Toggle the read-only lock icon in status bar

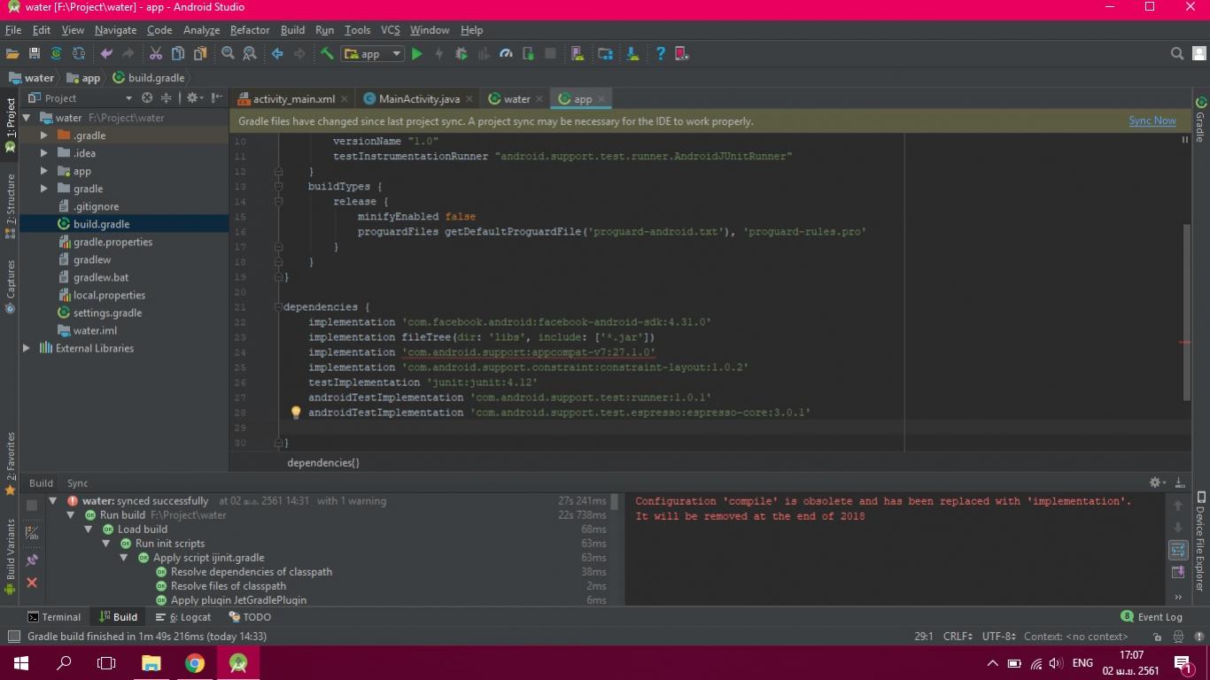tap(1157, 637)
